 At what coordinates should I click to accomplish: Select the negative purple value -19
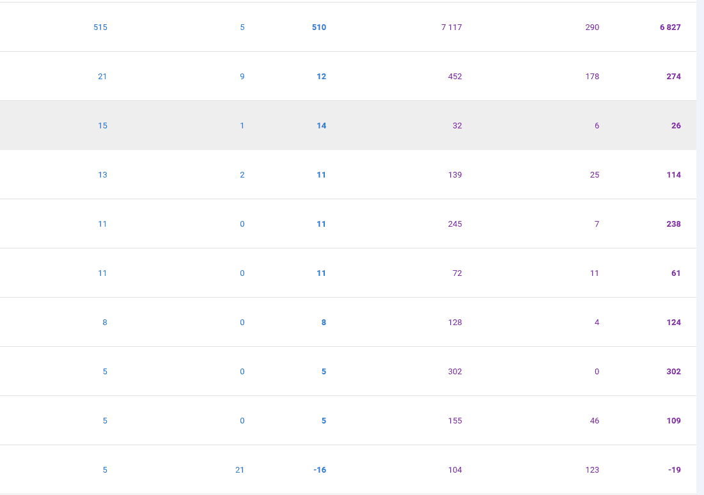tap(674, 470)
